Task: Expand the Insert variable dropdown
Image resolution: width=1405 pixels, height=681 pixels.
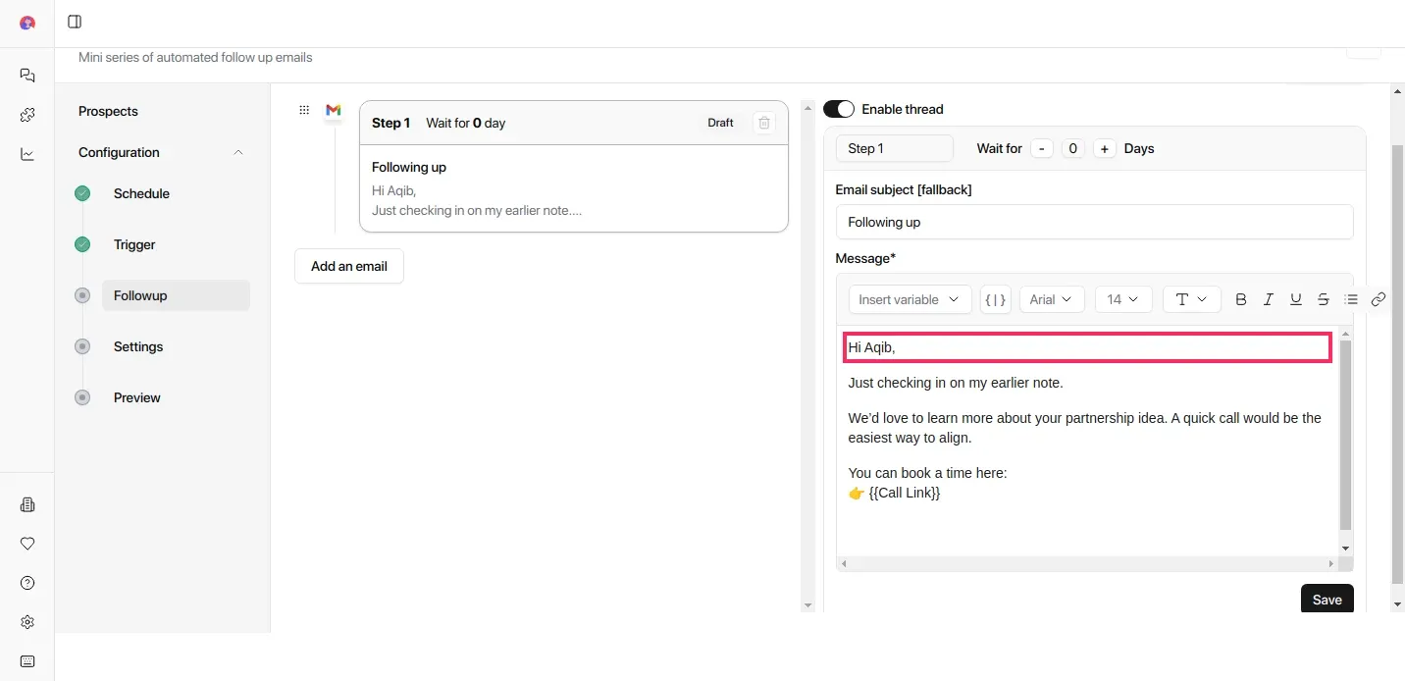Action: click(x=909, y=299)
